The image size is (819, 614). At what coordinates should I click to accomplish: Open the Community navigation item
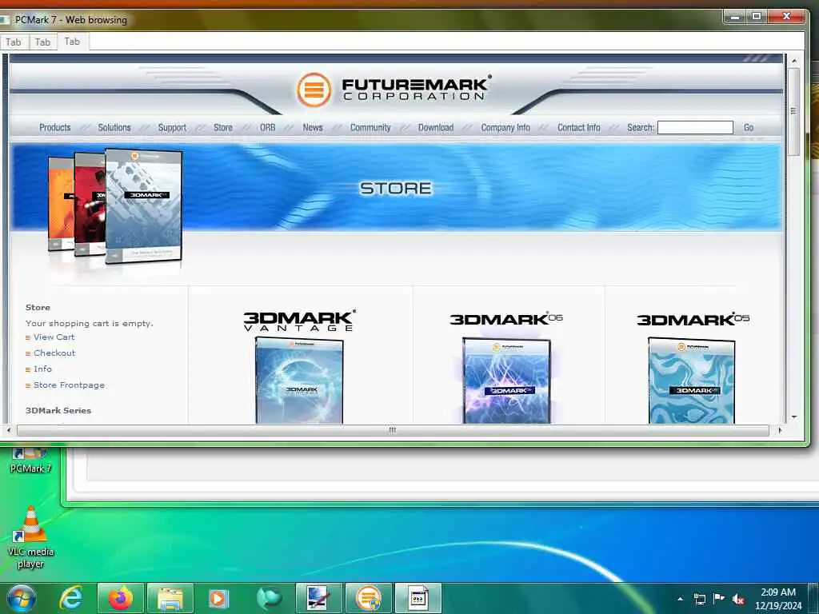(370, 127)
